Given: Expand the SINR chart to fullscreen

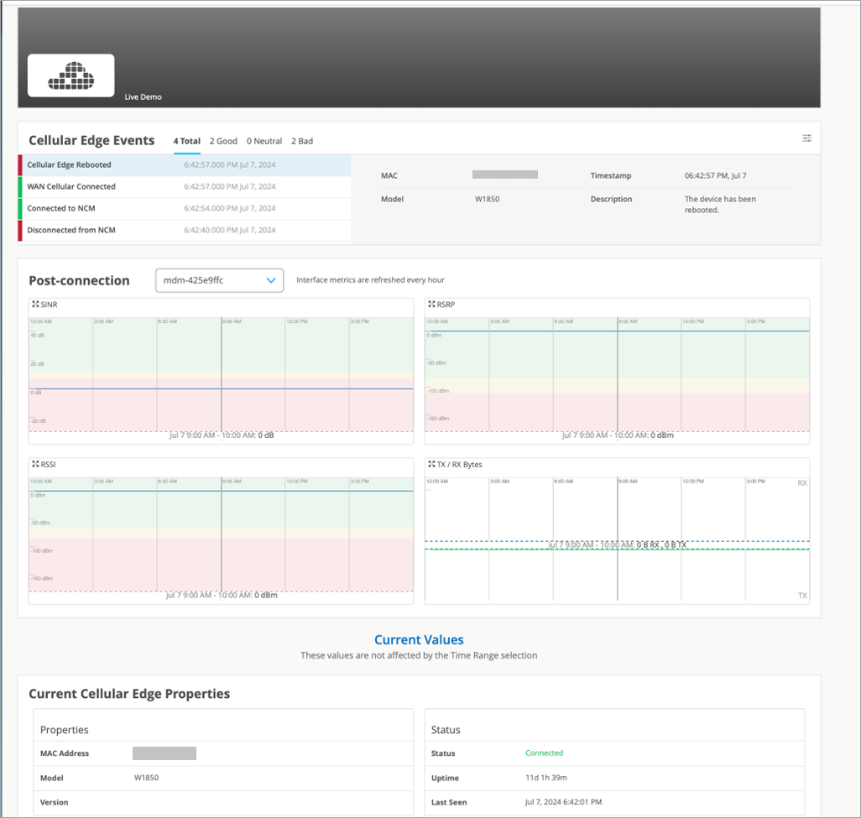Looking at the screenshot, I should click(35, 305).
